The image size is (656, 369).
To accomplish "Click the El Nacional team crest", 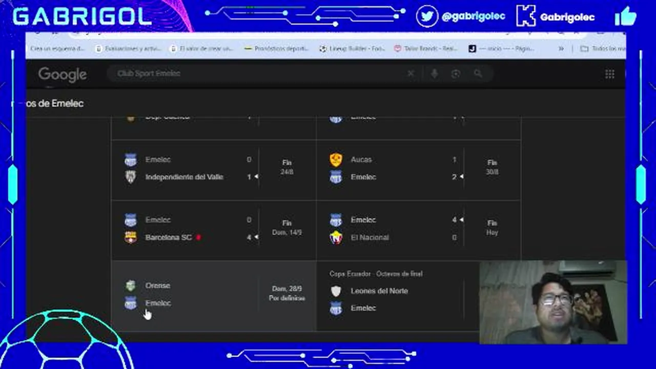I will tap(336, 238).
